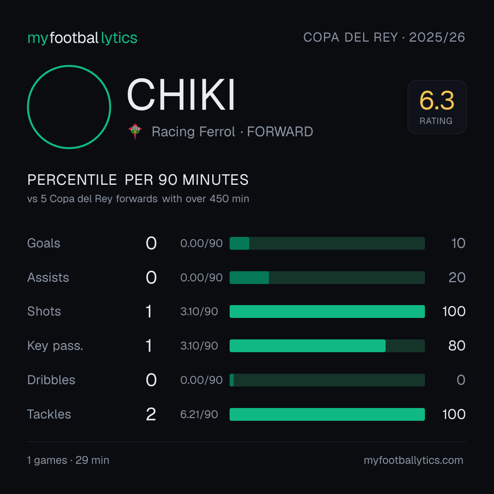This screenshot has height=494, width=494.
Task: Click the Racing Ferrol club crest icon
Action: pyautogui.click(x=135, y=131)
